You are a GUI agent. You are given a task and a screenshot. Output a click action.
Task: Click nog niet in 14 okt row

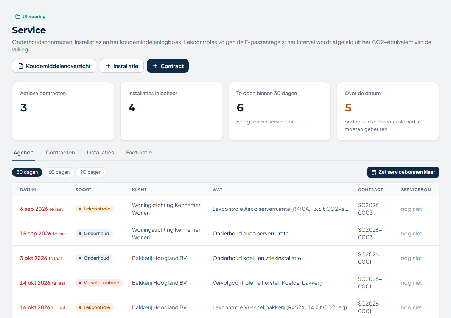pos(412,283)
